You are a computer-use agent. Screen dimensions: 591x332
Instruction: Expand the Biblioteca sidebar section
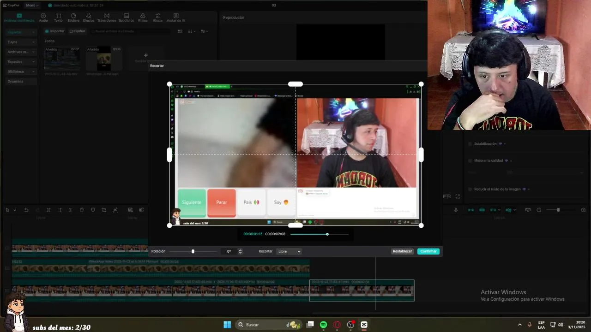(21, 71)
